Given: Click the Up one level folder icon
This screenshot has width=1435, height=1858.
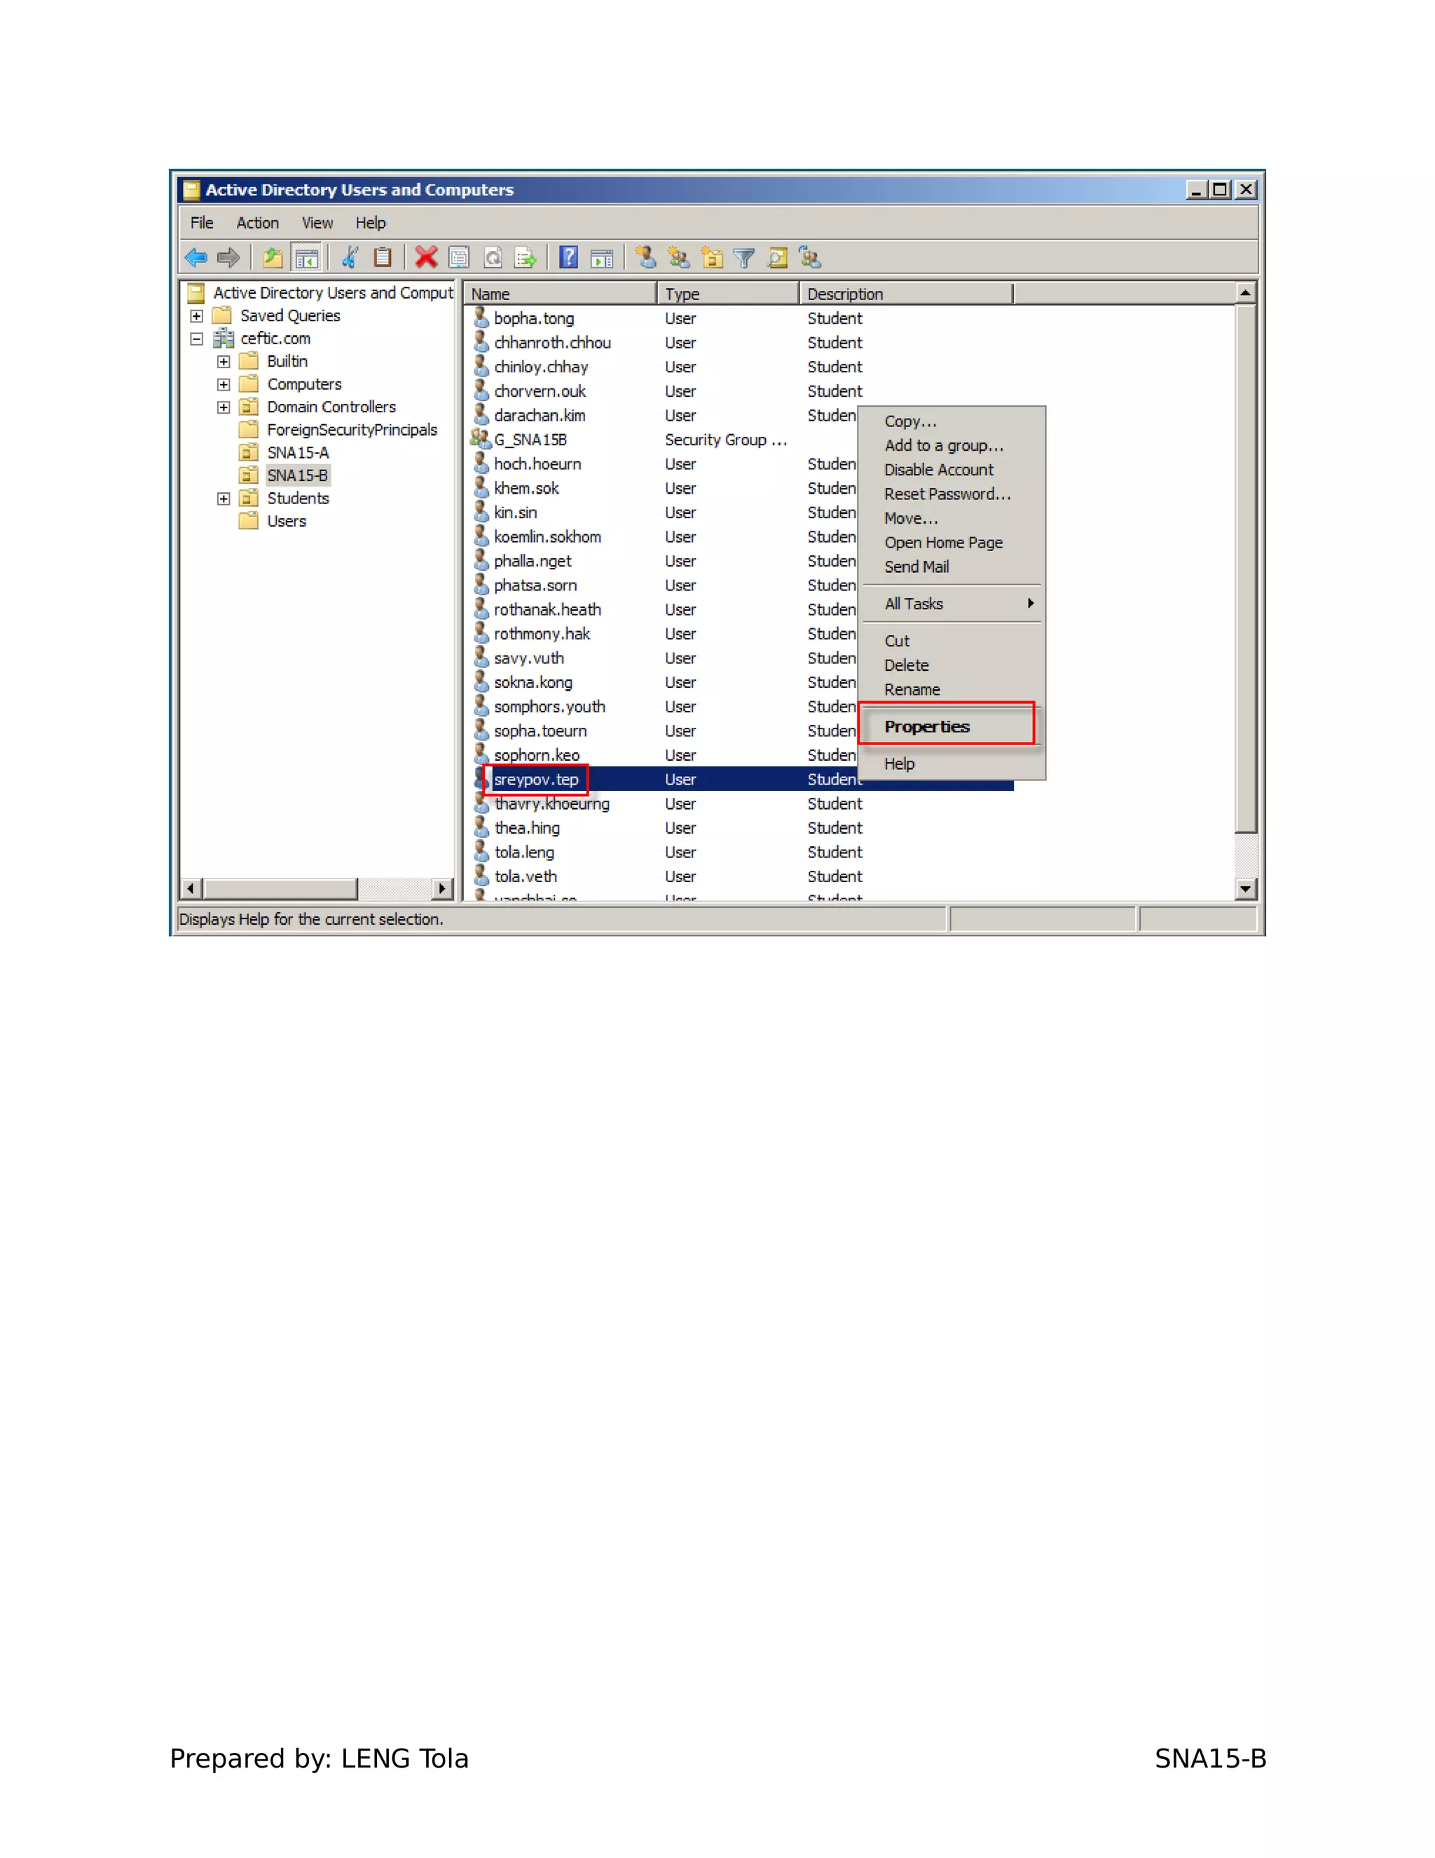Looking at the screenshot, I should click(x=272, y=257).
